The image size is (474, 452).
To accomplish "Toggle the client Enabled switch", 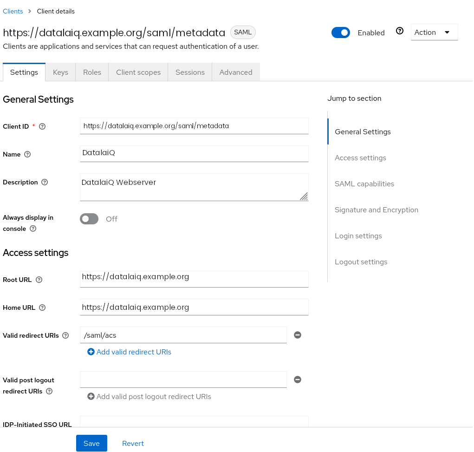I will [x=341, y=33].
